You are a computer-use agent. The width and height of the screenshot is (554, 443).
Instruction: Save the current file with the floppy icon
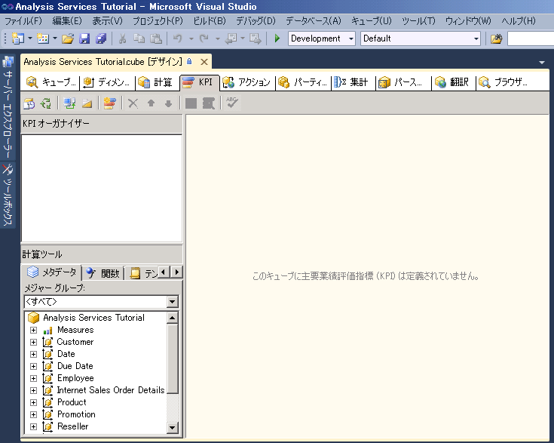84,38
